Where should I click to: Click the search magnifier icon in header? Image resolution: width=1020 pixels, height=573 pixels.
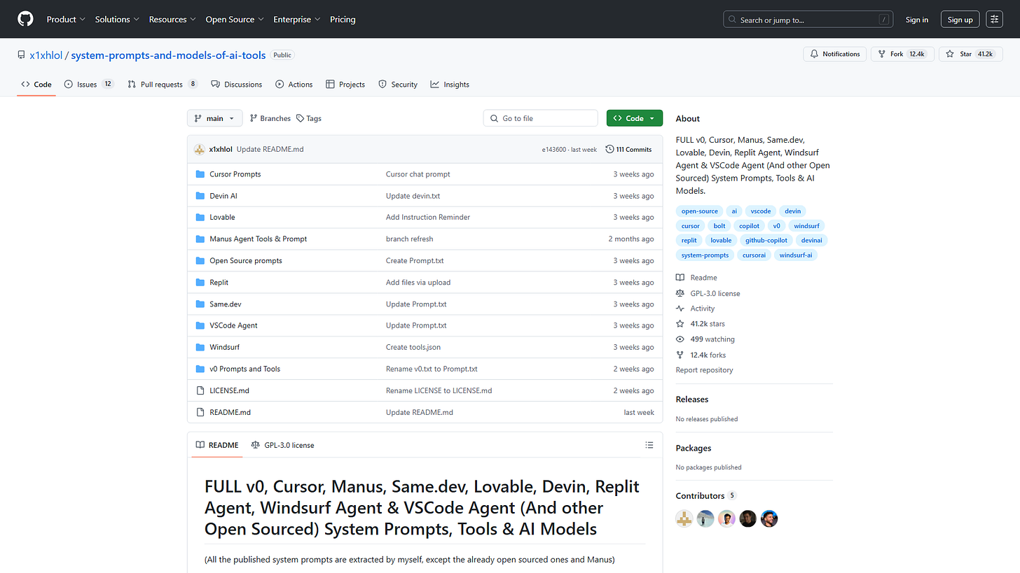pyautogui.click(x=733, y=20)
